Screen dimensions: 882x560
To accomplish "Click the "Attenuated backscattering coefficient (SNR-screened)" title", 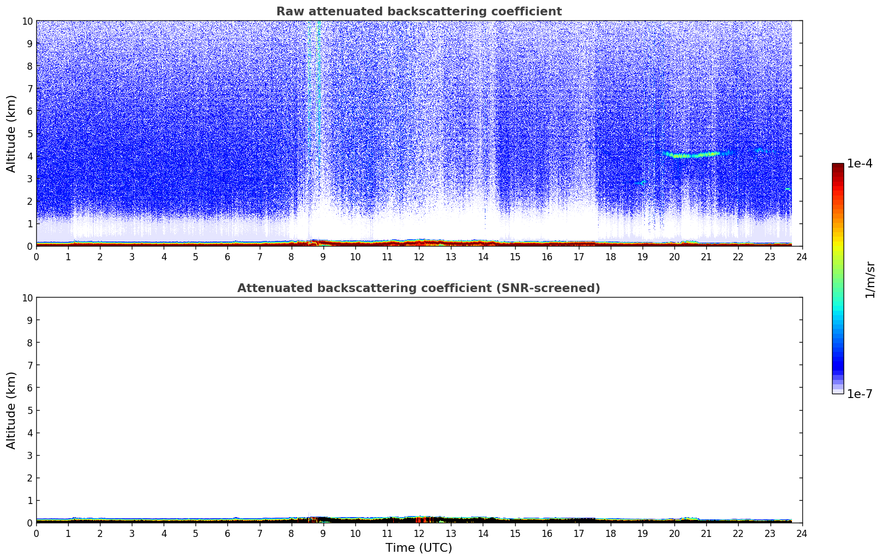I will [x=418, y=288].
